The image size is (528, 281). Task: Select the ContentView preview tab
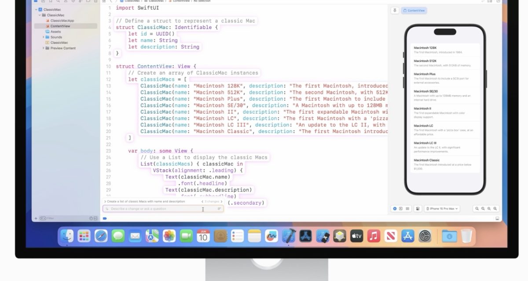[414, 10]
